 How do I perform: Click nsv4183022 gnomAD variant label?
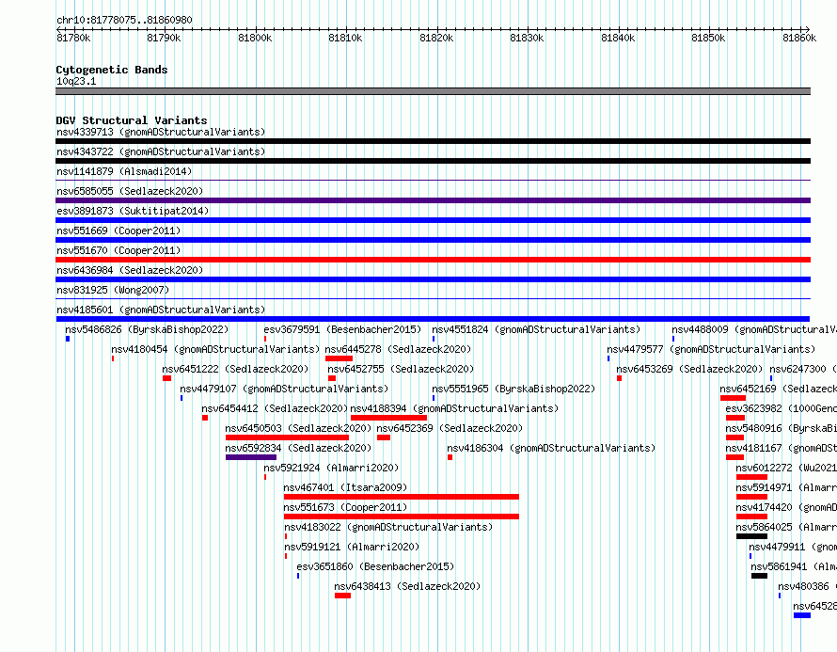(388, 527)
